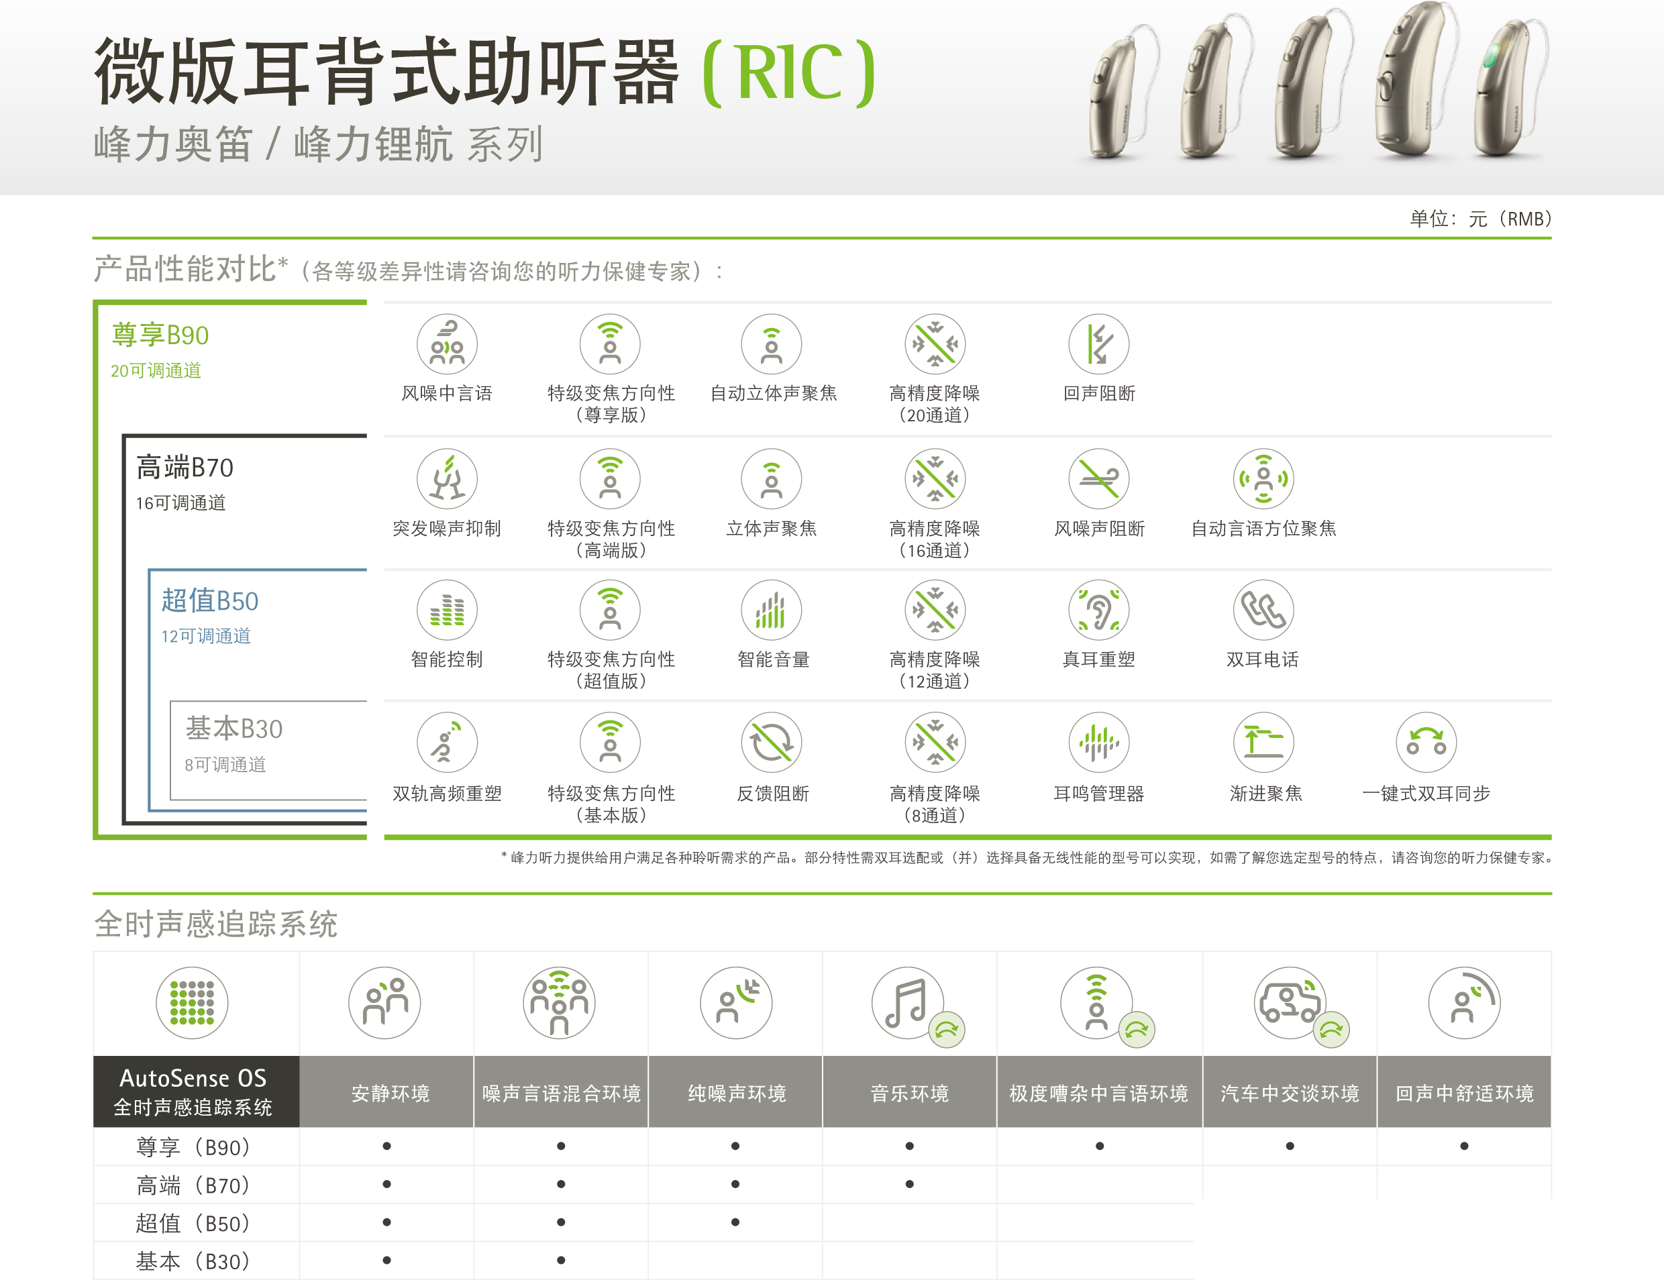
Task: Select the 智能控制 icon
Action: [446, 610]
